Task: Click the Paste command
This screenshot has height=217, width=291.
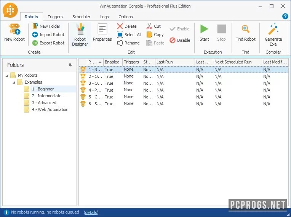Action: 155,43
